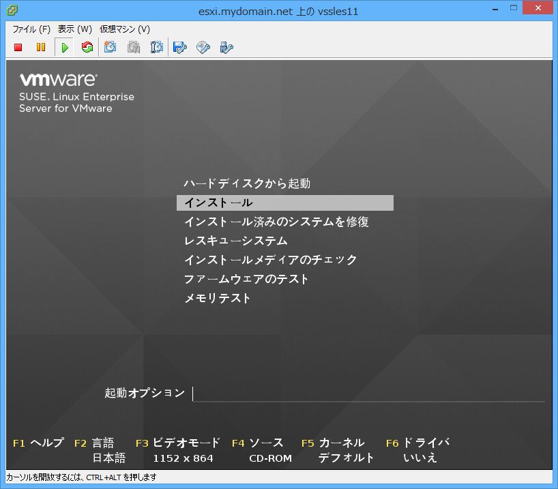Image resolution: width=558 pixels, height=489 pixels.
Task: Maximize the console window
Action: [x=514, y=8]
